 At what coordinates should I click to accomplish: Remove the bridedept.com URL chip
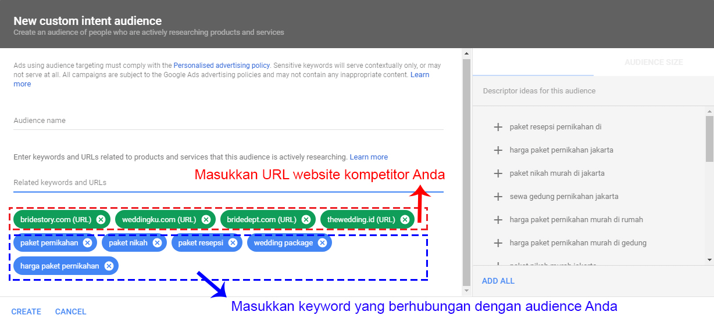(x=306, y=219)
